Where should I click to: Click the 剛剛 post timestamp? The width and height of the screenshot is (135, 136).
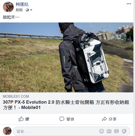point(19,10)
